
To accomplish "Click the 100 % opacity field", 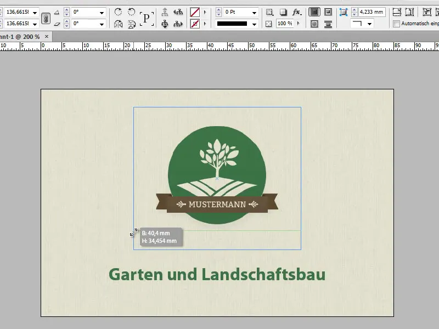I will [285, 24].
